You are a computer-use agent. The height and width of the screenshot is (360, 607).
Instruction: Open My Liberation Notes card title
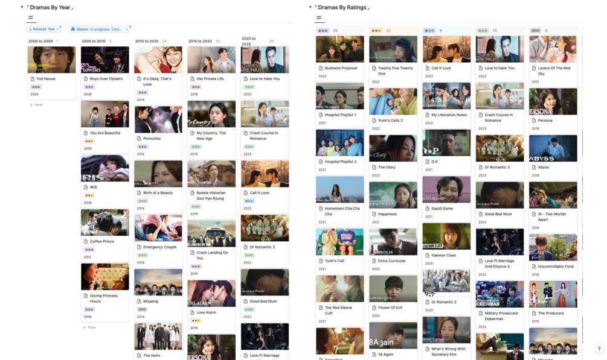449,115
